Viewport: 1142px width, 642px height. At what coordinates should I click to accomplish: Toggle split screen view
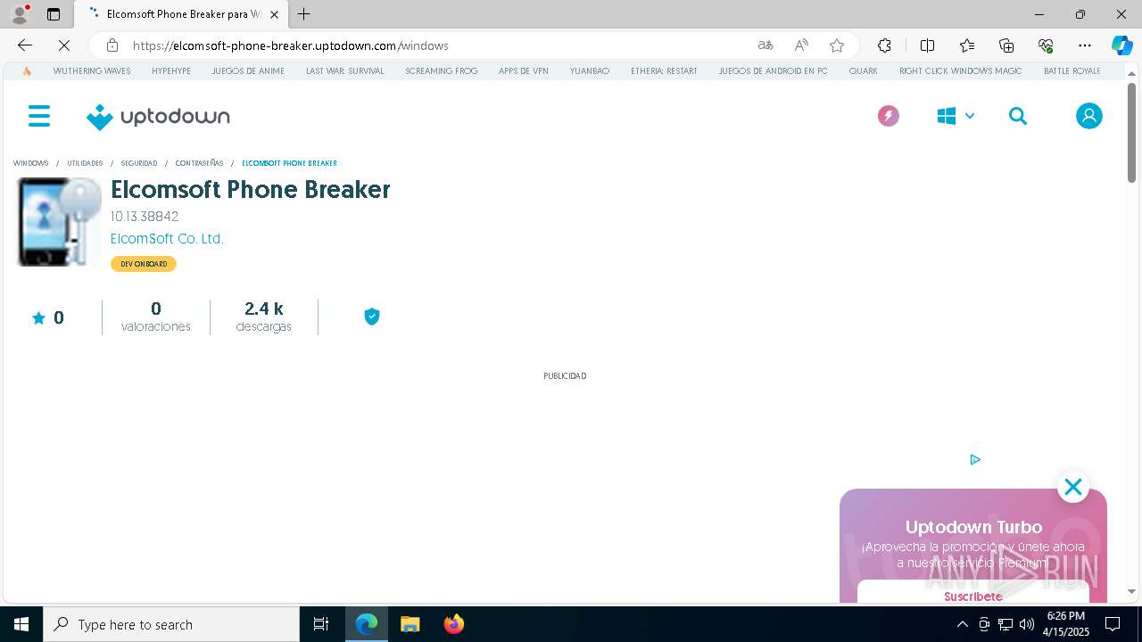(x=927, y=45)
